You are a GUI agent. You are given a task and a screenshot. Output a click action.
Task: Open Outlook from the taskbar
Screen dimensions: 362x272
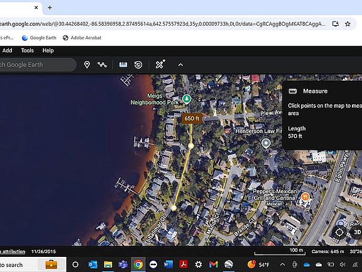(92, 264)
